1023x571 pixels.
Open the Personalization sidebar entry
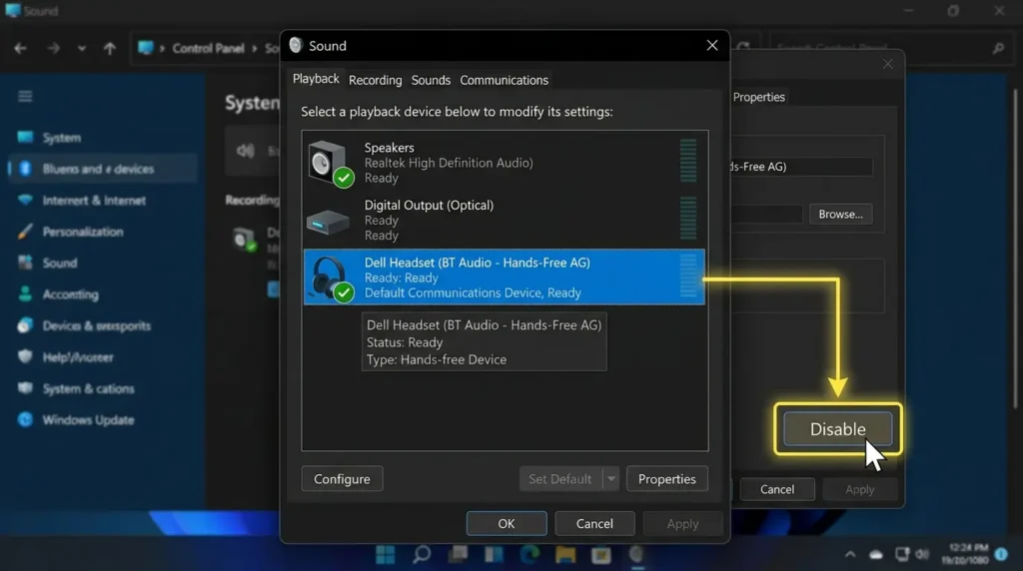point(82,232)
